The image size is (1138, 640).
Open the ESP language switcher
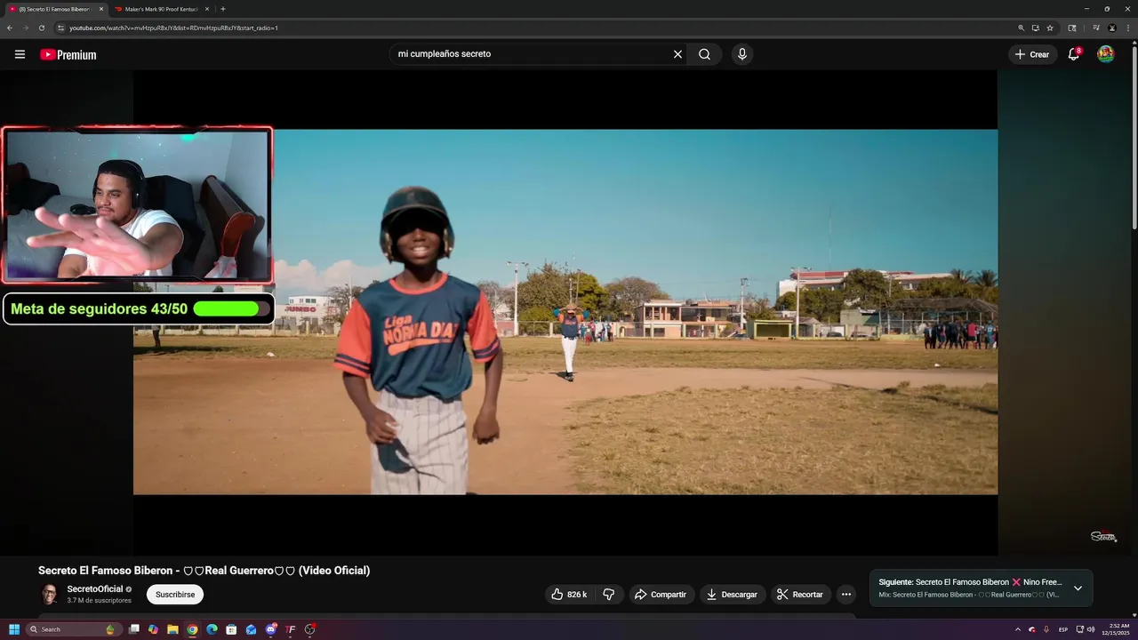[1063, 629]
